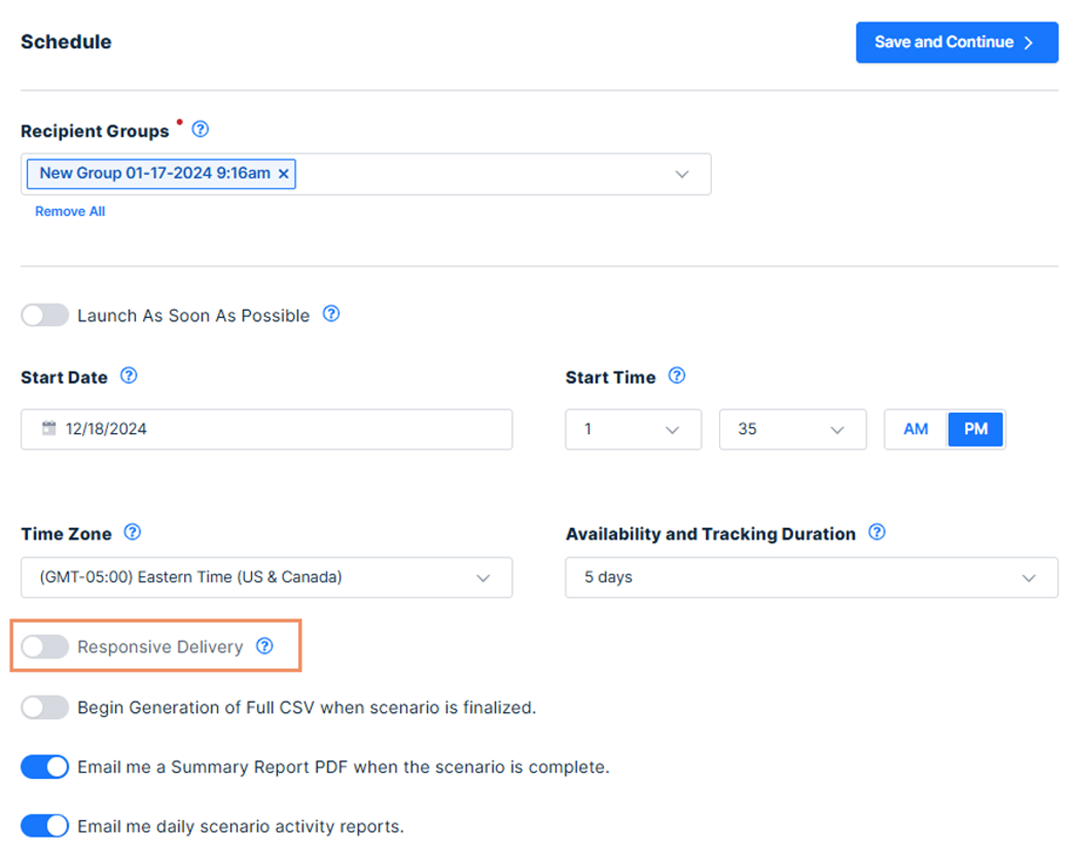This screenshot has width=1072, height=862.
Task: Turn on Responsive Delivery switch
Action: point(45,647)
